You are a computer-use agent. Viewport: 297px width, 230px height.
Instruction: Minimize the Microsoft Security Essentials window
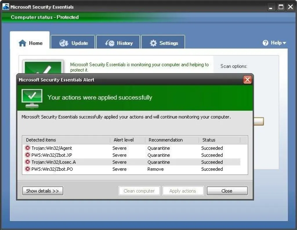(x=271, y=7)
